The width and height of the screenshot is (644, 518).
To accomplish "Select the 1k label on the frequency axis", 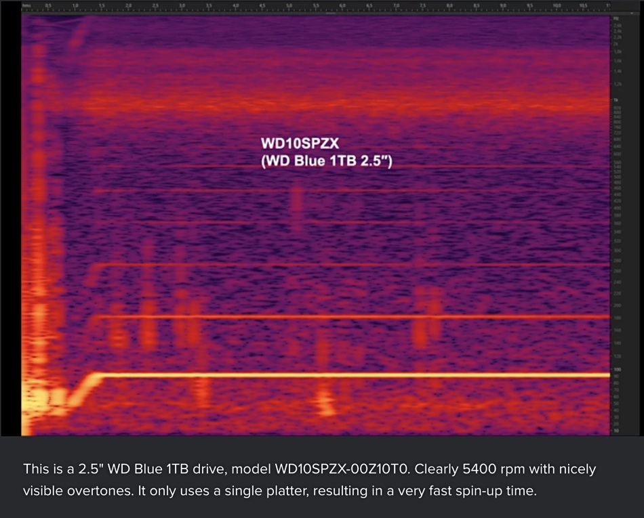I will pos(616,100).
